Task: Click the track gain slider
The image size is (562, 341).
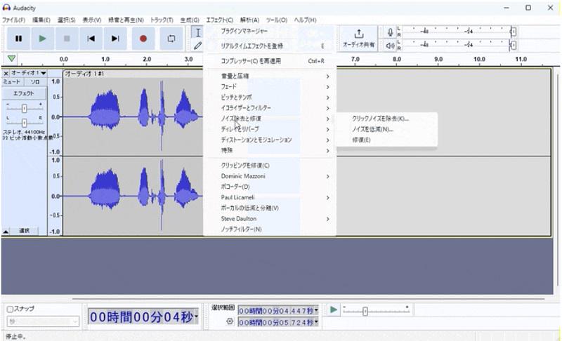Action: click(24, 108)
